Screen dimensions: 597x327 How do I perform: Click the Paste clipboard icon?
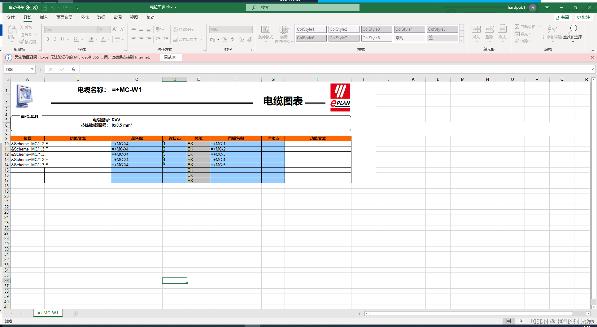point(12,30)
